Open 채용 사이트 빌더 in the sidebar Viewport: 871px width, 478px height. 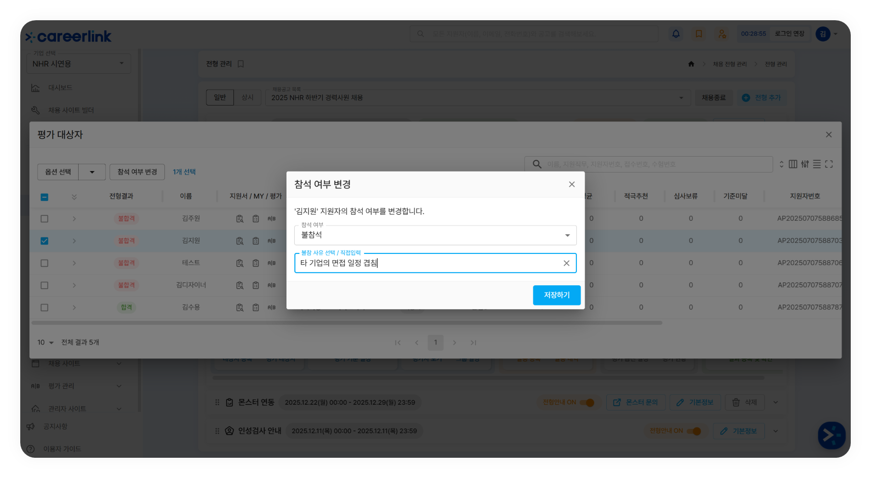pos(71,110)
